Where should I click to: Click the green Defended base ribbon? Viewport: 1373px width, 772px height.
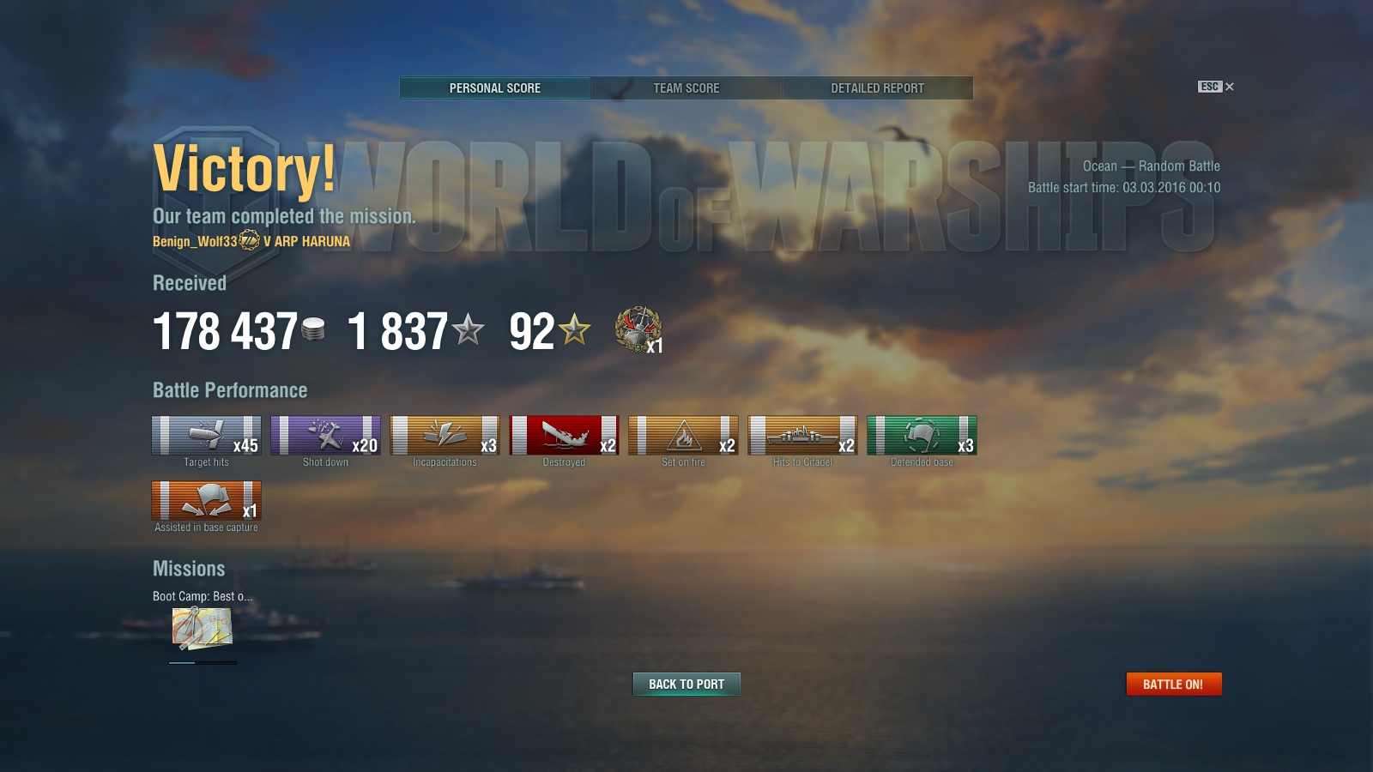(x=922, y=436)
